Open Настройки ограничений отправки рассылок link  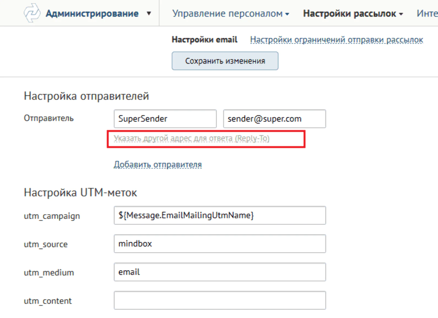point(337,40)
